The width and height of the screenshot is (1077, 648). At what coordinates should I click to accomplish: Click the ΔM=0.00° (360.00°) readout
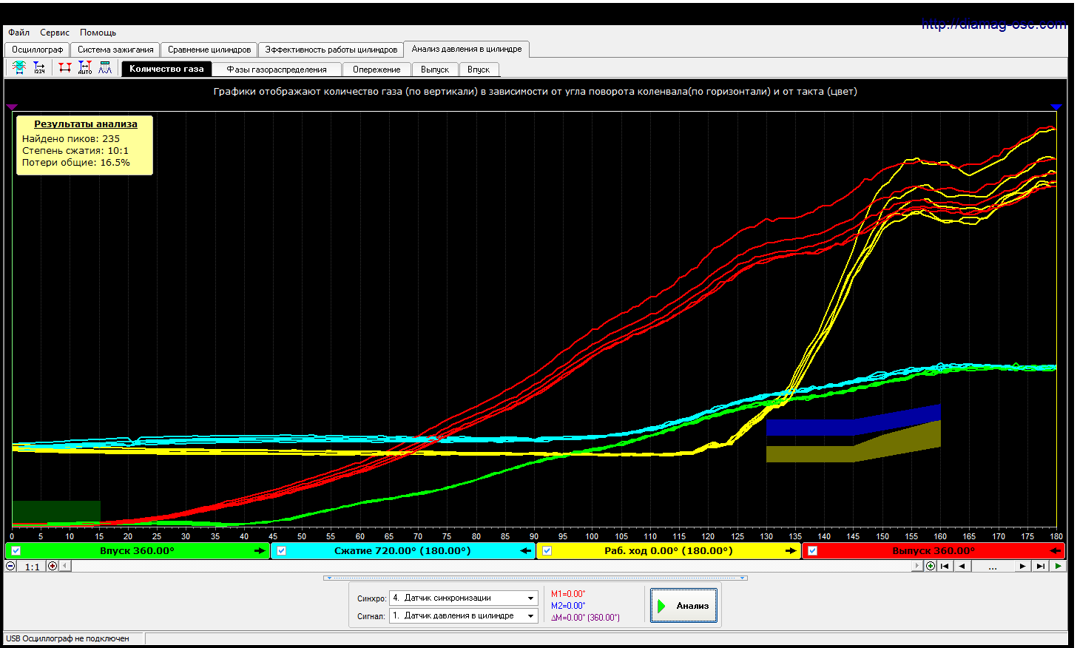tap(585, 618)
